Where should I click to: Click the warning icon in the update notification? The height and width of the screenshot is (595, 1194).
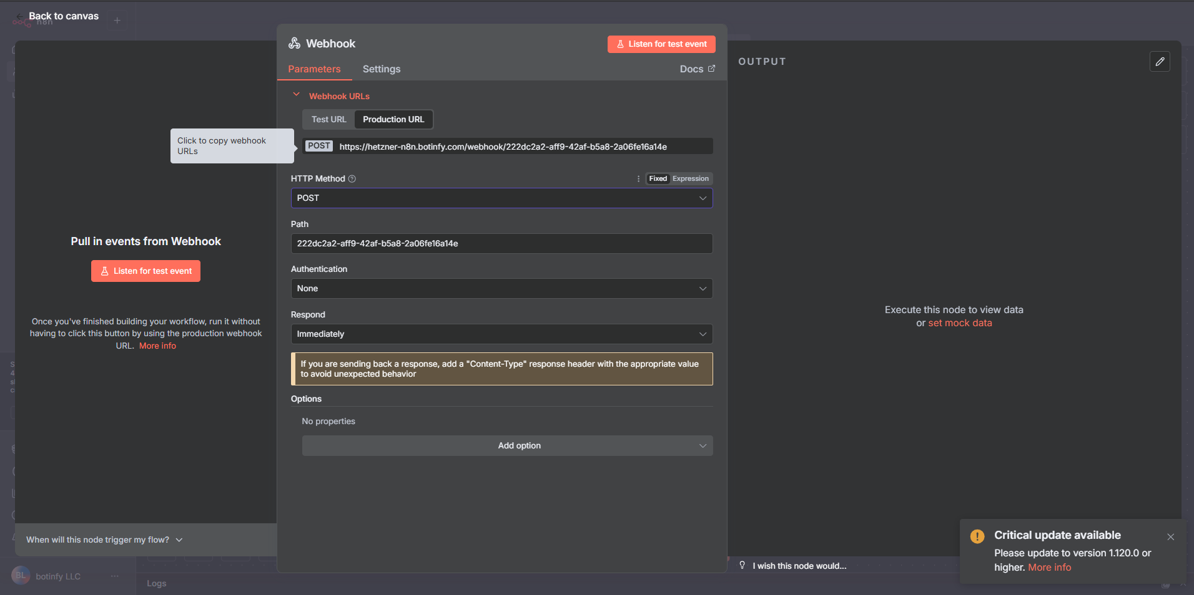977,536
